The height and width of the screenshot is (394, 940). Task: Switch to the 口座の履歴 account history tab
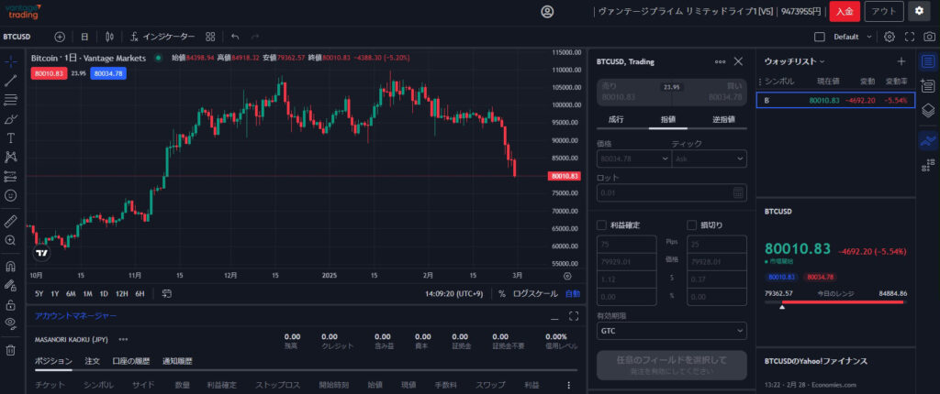(x=131, y=361)
